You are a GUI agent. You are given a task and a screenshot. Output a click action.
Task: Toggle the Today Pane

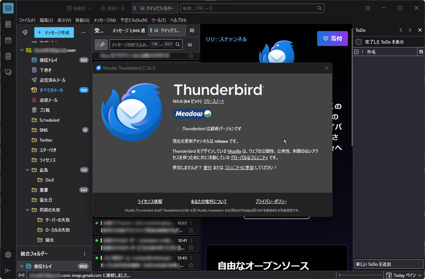[404, 275]
